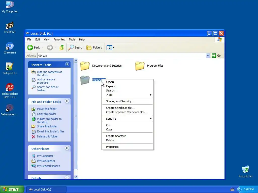
Task: Expand the 7-Zip submenu
Action: click(127, 95)
